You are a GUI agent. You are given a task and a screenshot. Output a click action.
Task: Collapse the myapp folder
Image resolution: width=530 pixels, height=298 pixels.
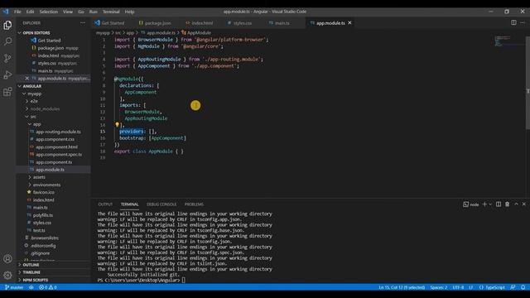tap(34, 94)
